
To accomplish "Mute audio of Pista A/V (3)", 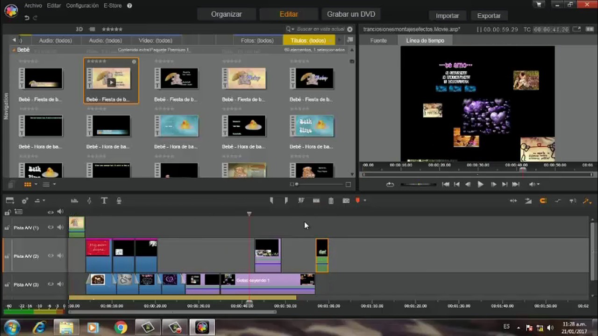I will point(60,284).
